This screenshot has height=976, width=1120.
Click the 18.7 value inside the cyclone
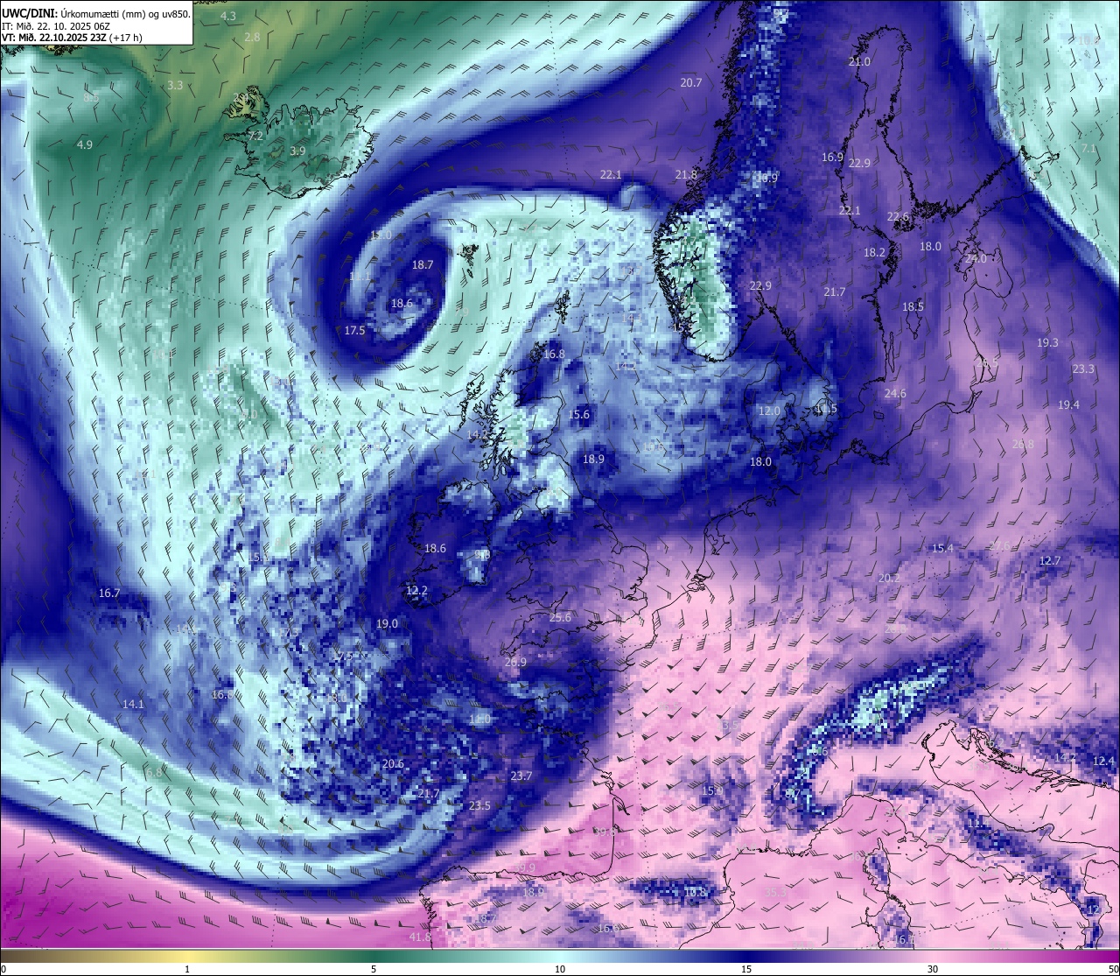423,264
